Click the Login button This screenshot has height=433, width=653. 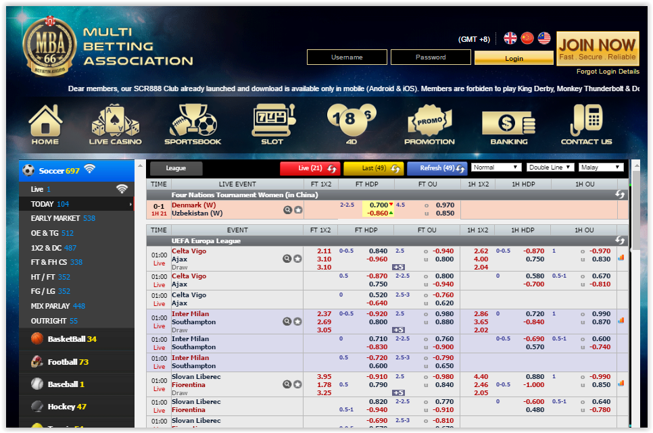coord(514,58)
